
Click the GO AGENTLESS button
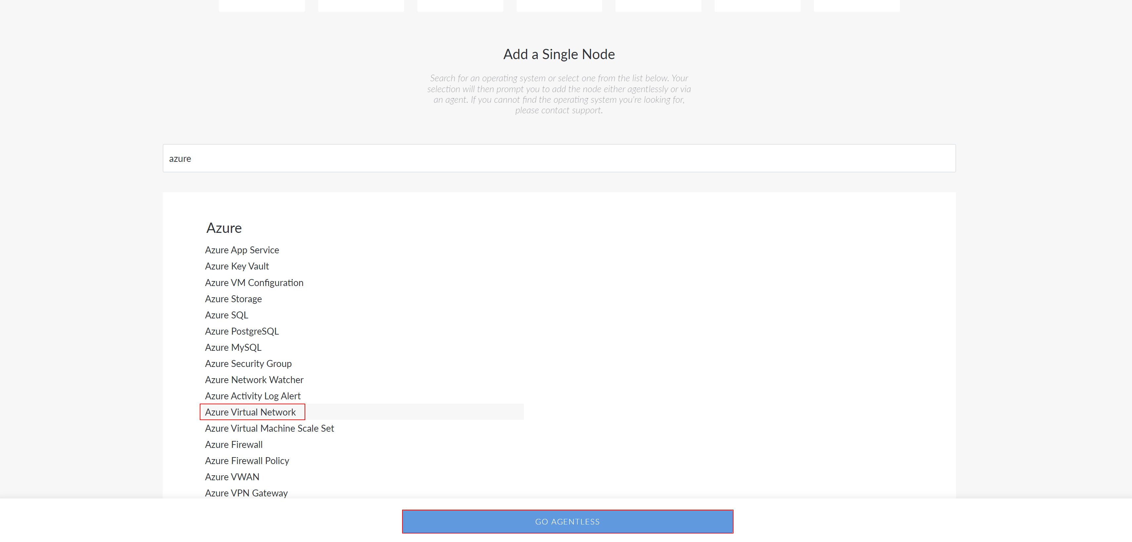[x=567, y=522]
